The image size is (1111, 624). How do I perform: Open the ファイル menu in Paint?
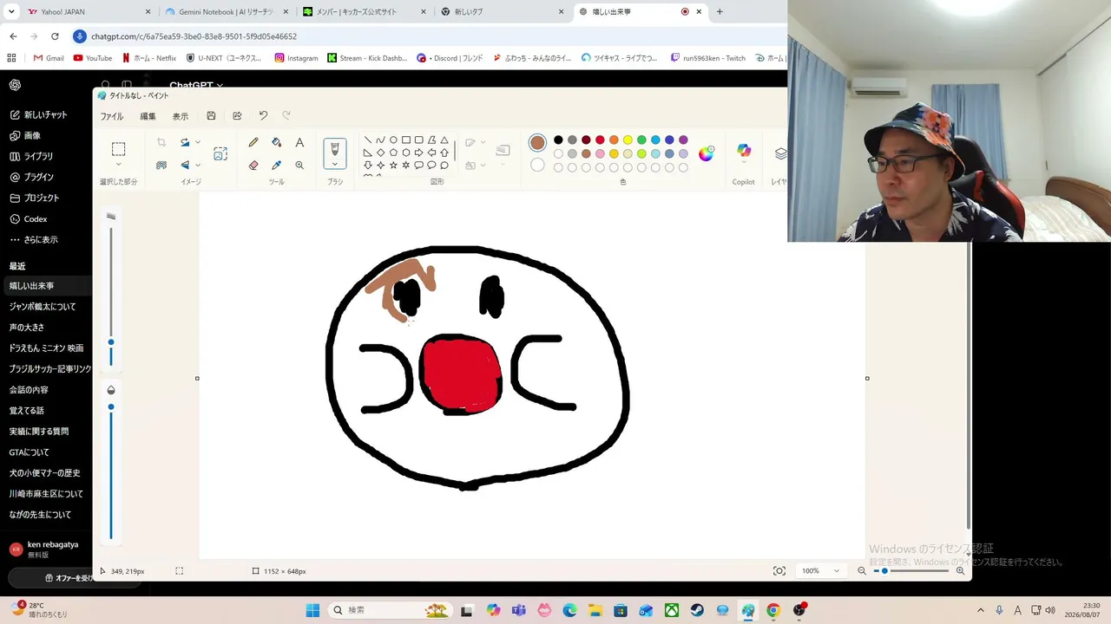(x=112, y=116)
